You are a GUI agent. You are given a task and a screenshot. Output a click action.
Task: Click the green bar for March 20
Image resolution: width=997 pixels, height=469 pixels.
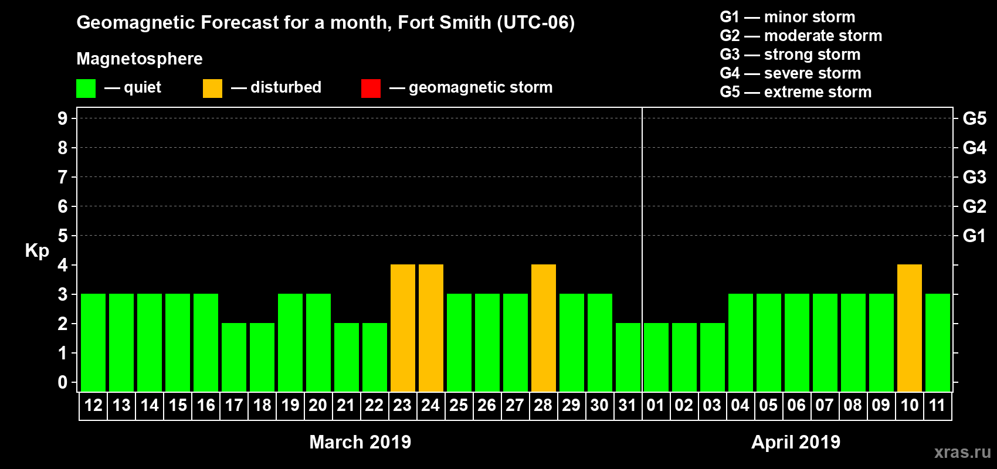point(318,343)
